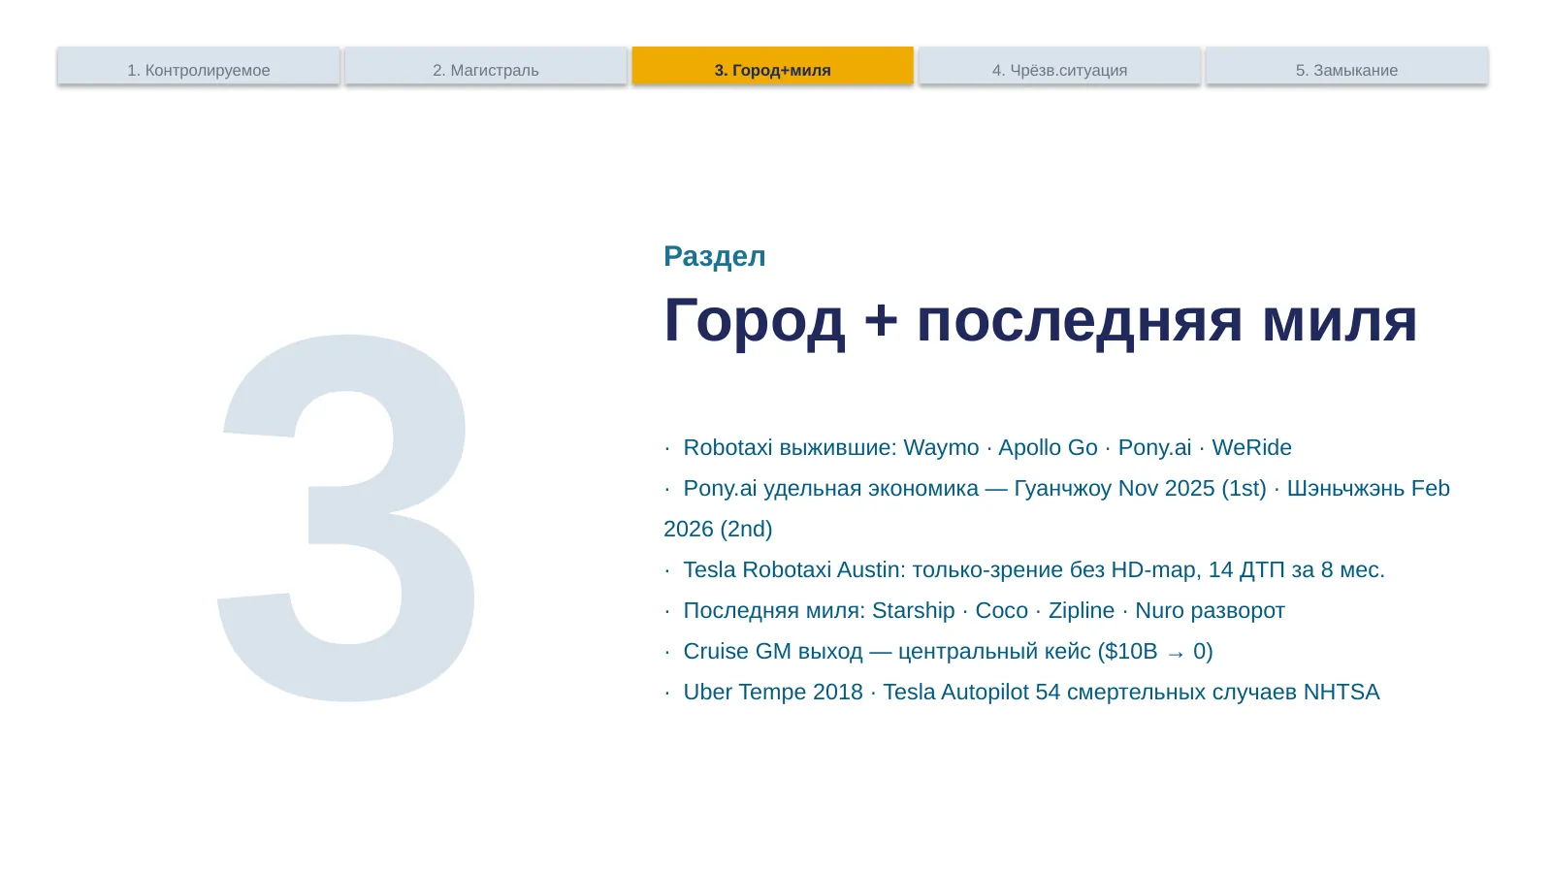Select the highlighted '3. Город+миля' tab

(x=772, y=66)
